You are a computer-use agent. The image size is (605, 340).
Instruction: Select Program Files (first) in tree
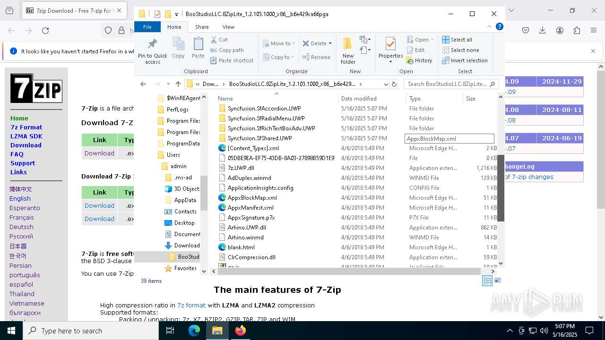(x=183, y=121)
